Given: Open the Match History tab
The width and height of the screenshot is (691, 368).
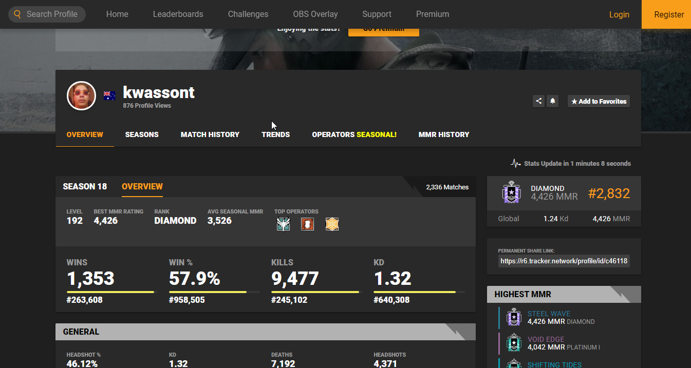Looking at the screenshot, I should click(x=210, y=134).
